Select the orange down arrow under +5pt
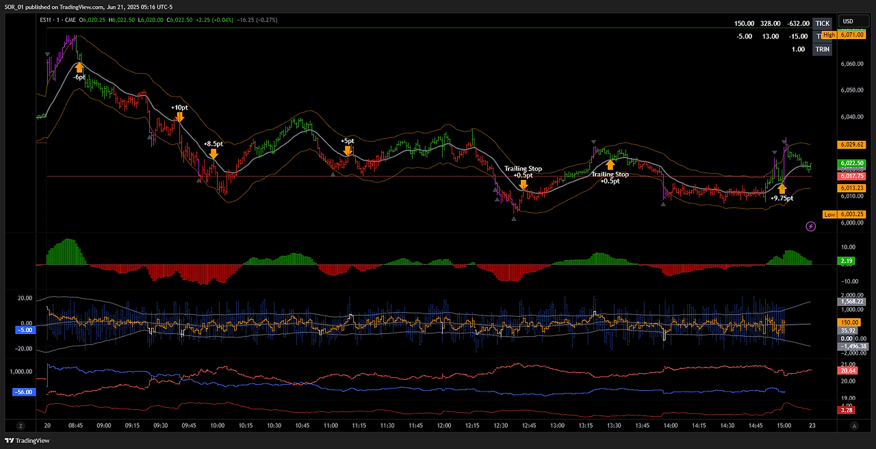Image resolution: width=876 pixels, height=449 pixels. click(x=348, y=151)
